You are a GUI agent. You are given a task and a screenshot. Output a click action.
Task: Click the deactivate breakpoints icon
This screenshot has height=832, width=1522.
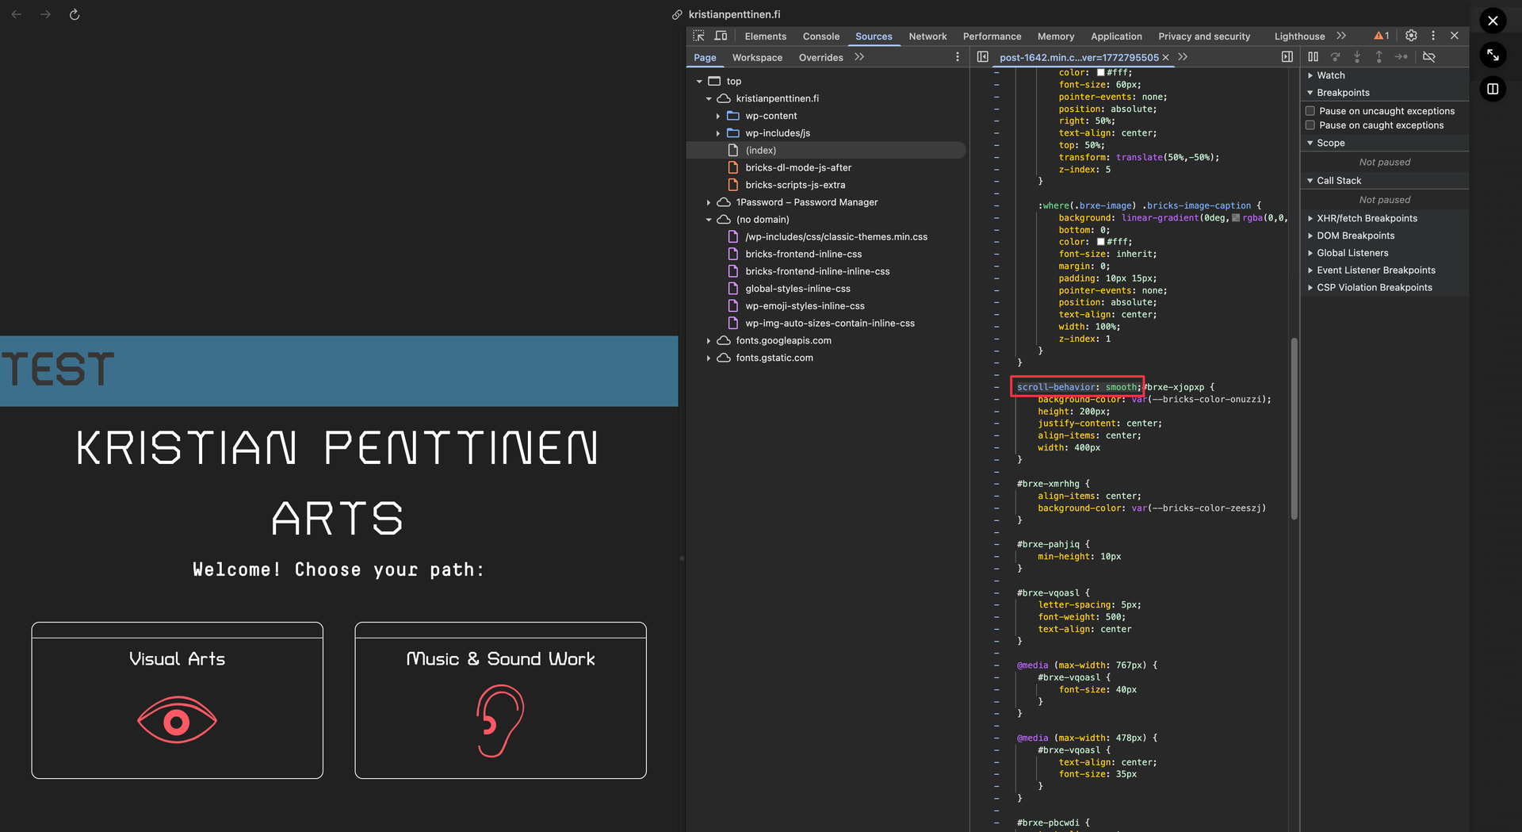tap(1429, 57)
